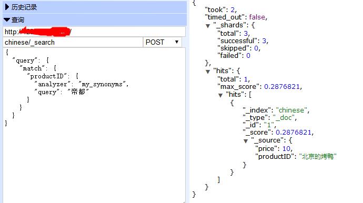Select the "timed_out": false entry

click(x=236, y=17)
